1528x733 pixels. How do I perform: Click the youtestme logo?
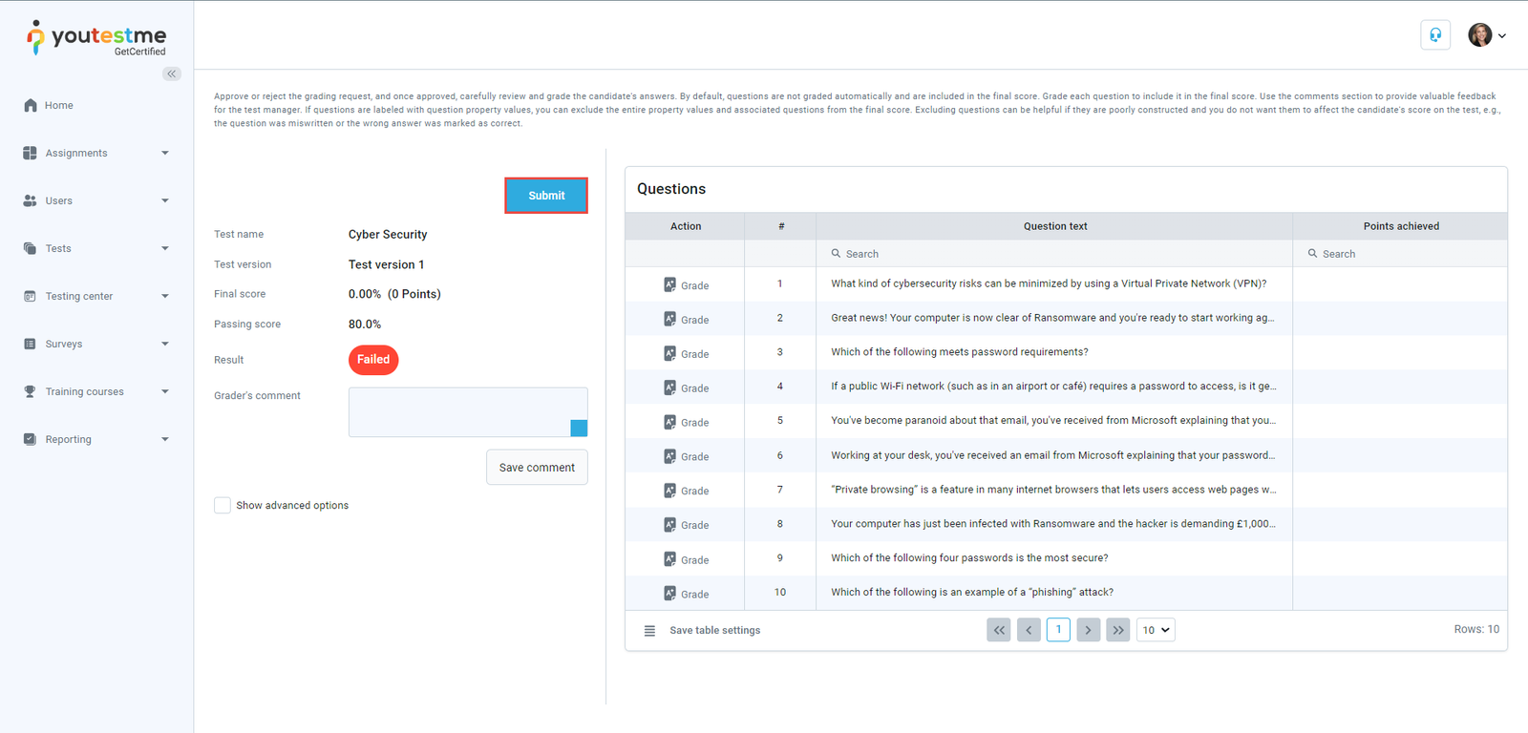tap(96, 38)
